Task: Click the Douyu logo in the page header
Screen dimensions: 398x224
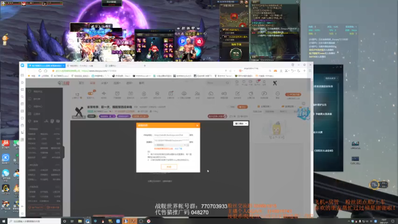Action: 63,83
